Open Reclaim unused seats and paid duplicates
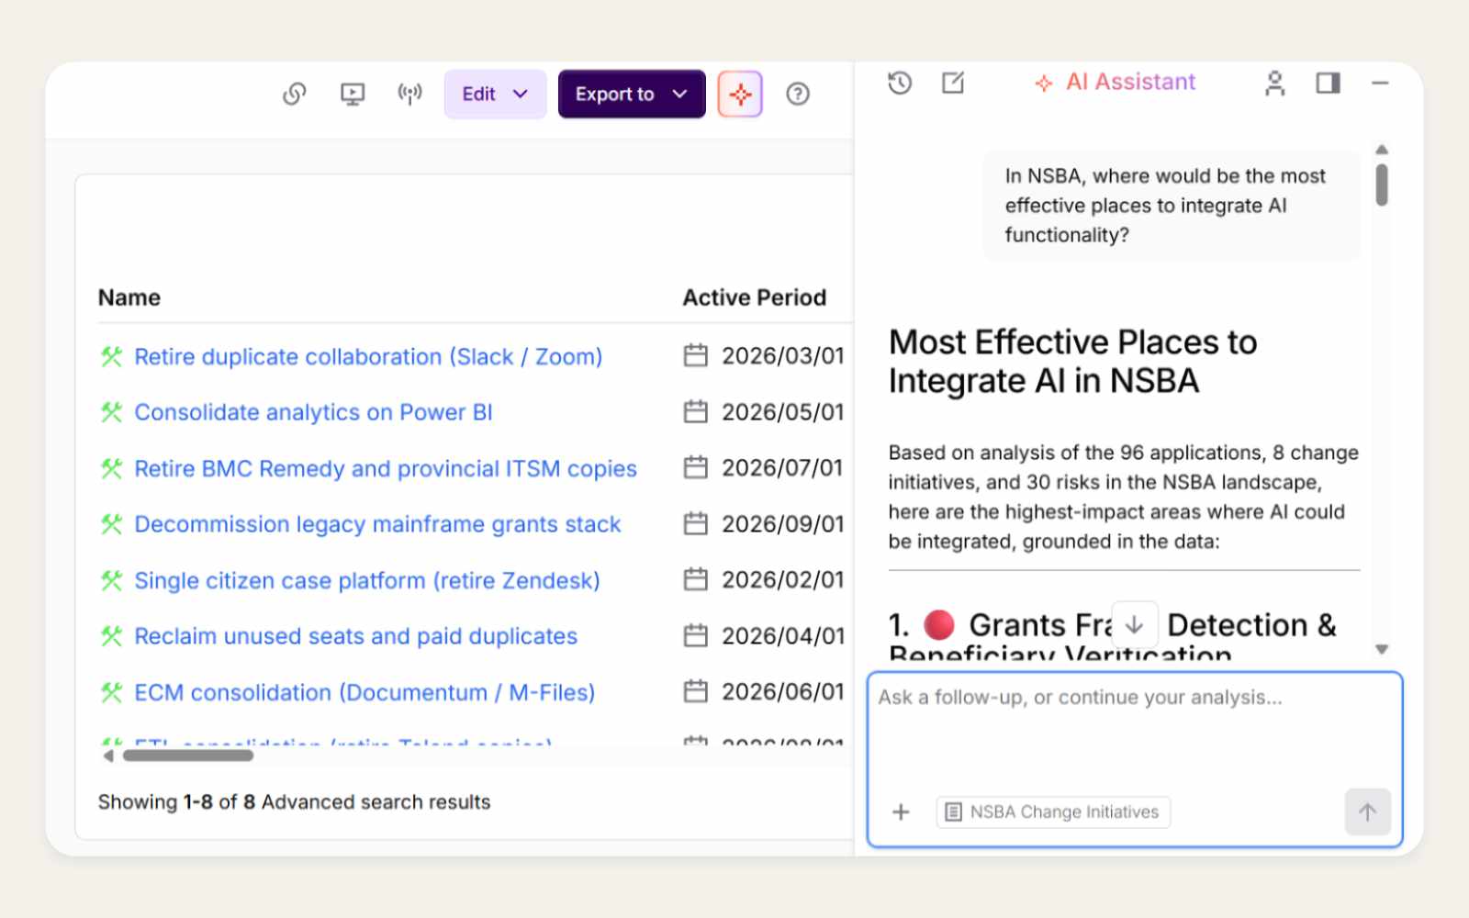Screen dimensions: 1469x918 coord(356,636)
